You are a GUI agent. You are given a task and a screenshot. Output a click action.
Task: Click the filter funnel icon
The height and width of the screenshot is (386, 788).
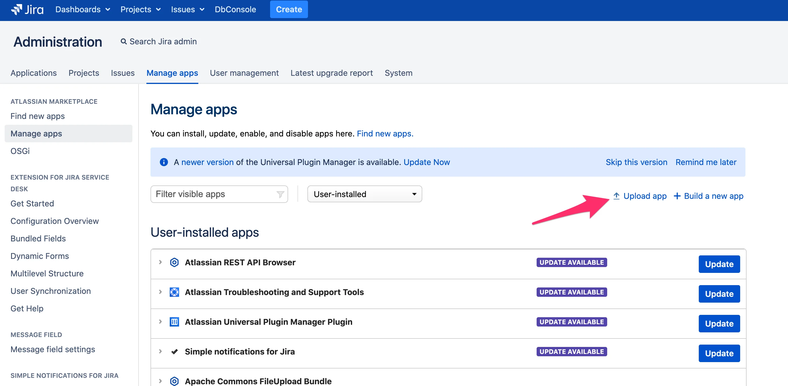point(280,194)
